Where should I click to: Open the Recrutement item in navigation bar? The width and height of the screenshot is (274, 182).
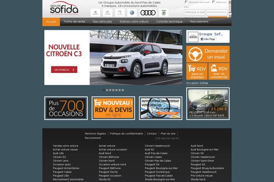tap(199, 21)
